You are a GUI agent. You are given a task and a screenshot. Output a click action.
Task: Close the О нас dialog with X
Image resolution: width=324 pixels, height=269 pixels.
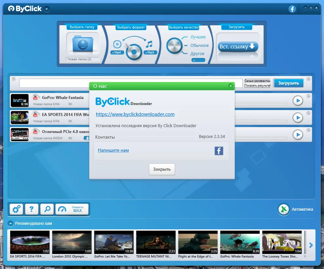click(x=231, y=86)
